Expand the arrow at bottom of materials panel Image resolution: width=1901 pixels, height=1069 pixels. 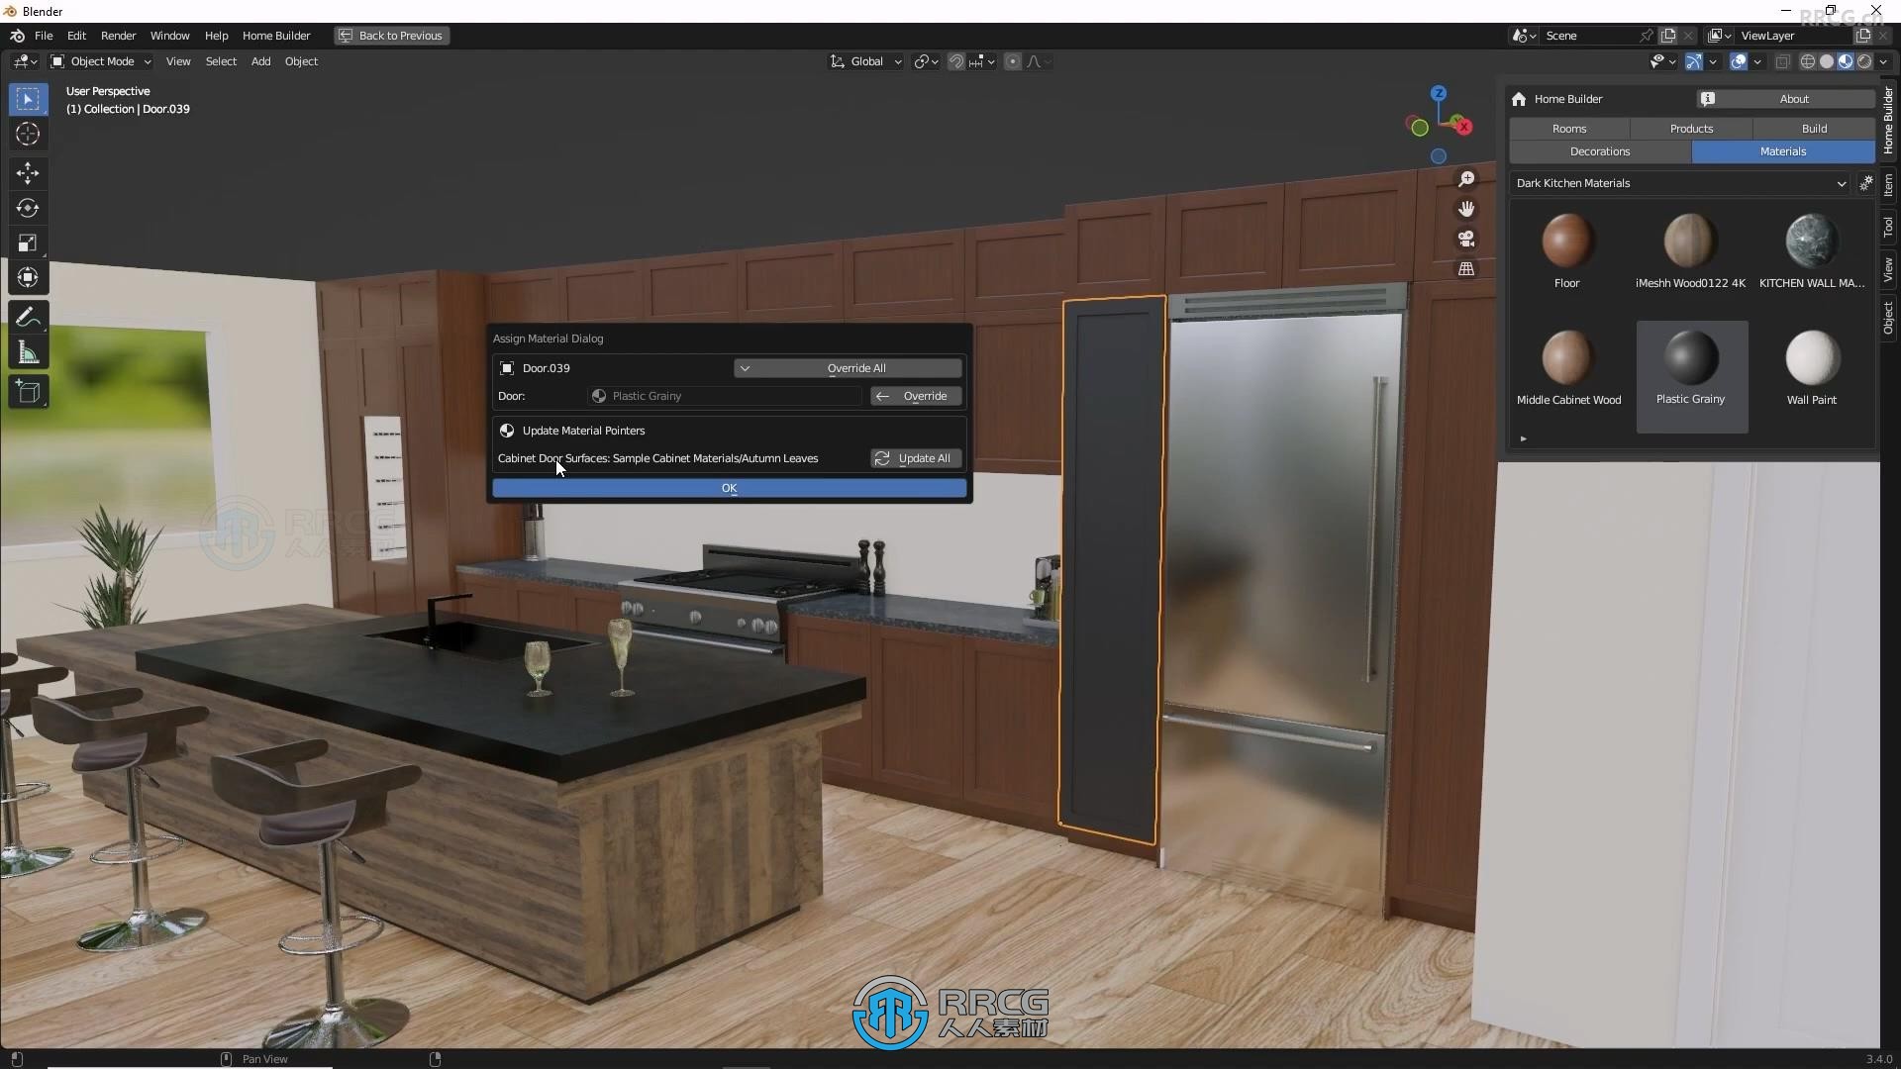[1524, 439]
